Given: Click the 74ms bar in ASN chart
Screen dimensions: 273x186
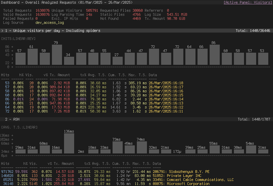Looking at the screenshot, I should coord(142,147).
